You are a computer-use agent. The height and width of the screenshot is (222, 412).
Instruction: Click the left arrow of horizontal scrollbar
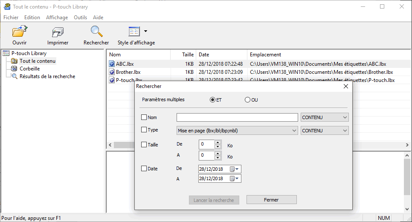click(x=110, y=145)
